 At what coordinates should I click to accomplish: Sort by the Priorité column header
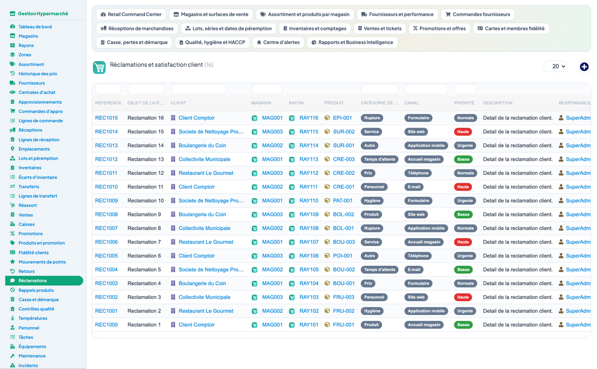464,103
